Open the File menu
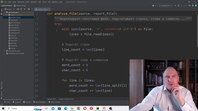The image size is (198, 111). point(6,2)
